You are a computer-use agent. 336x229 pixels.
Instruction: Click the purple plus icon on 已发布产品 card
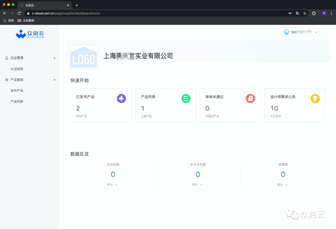(x=121, y=98)
